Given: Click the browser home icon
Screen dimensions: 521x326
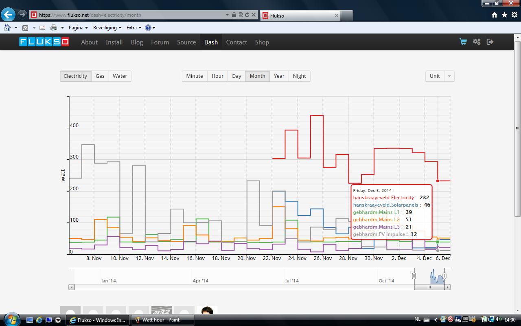Looking at the screenshot, I should click(x=494, y=15).
